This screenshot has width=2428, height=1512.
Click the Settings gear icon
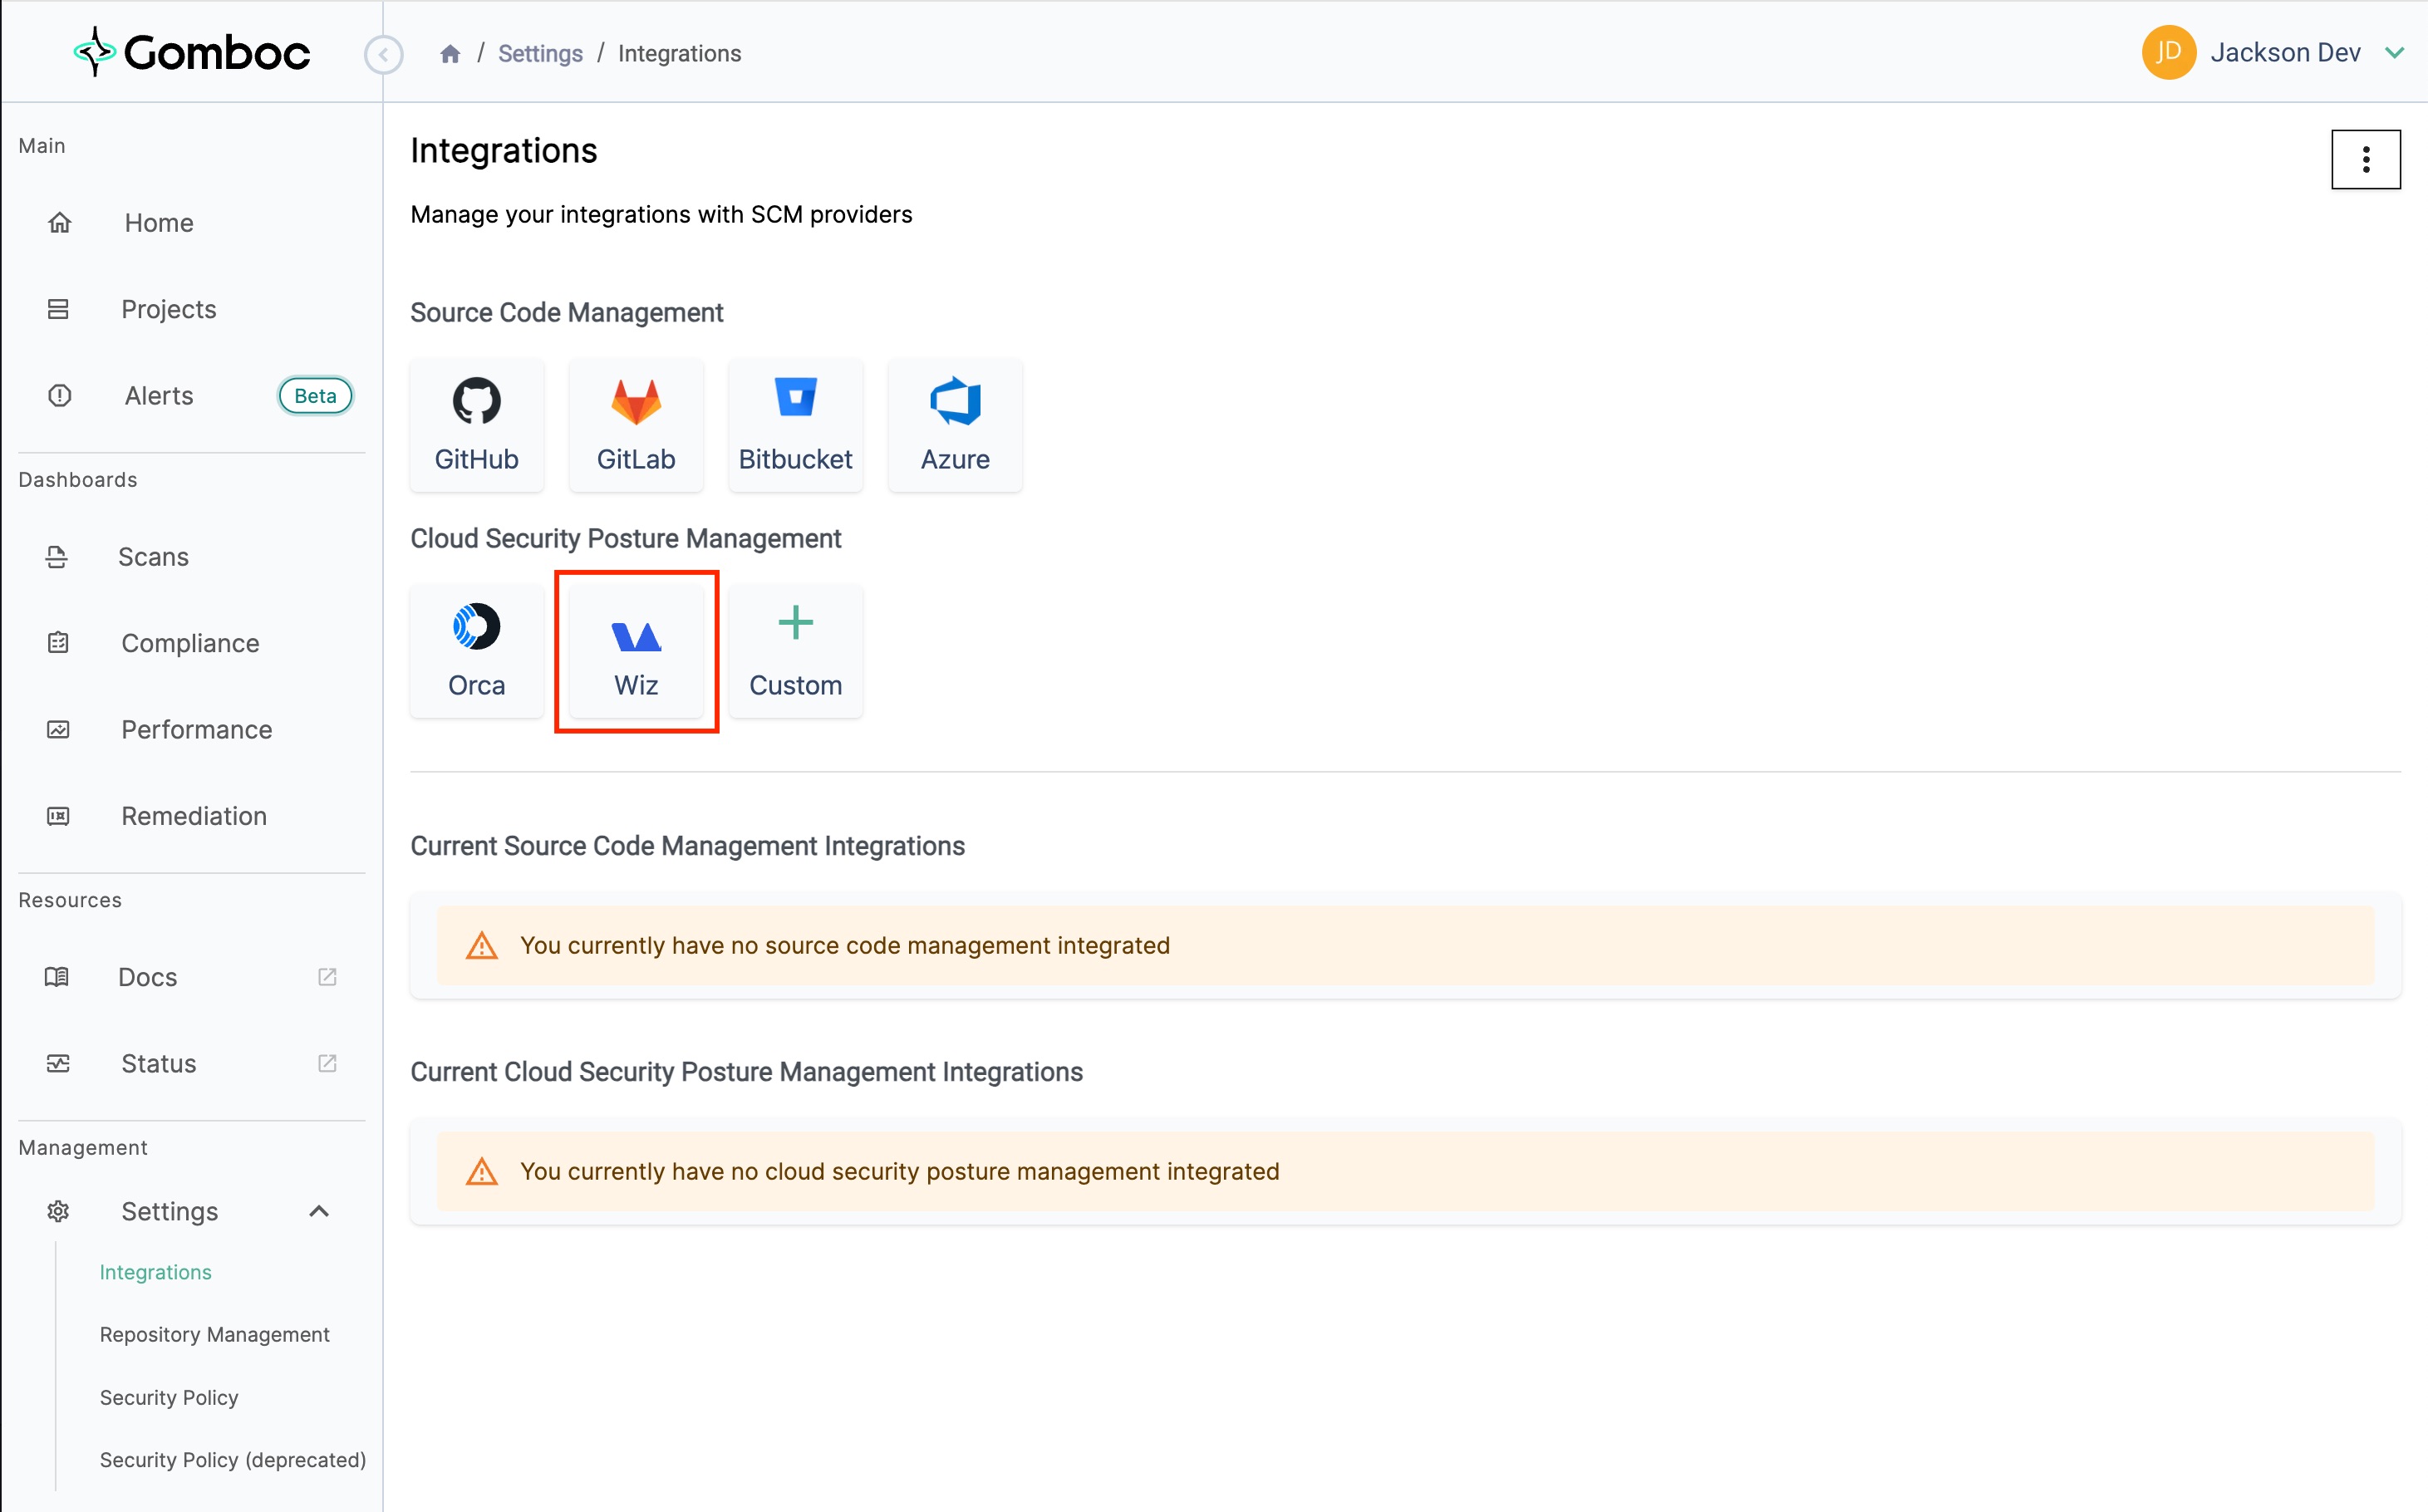pos(58,1211)
